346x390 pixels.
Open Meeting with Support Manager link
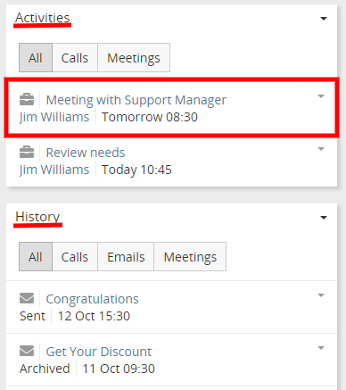(x=136, y=100)
